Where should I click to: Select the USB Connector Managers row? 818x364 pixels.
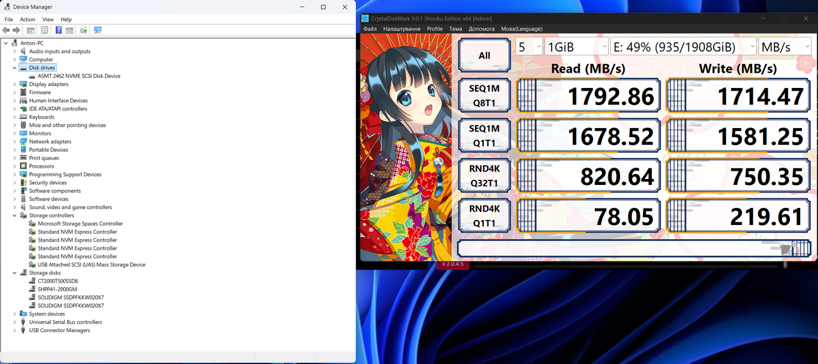(x=59, y=330)
